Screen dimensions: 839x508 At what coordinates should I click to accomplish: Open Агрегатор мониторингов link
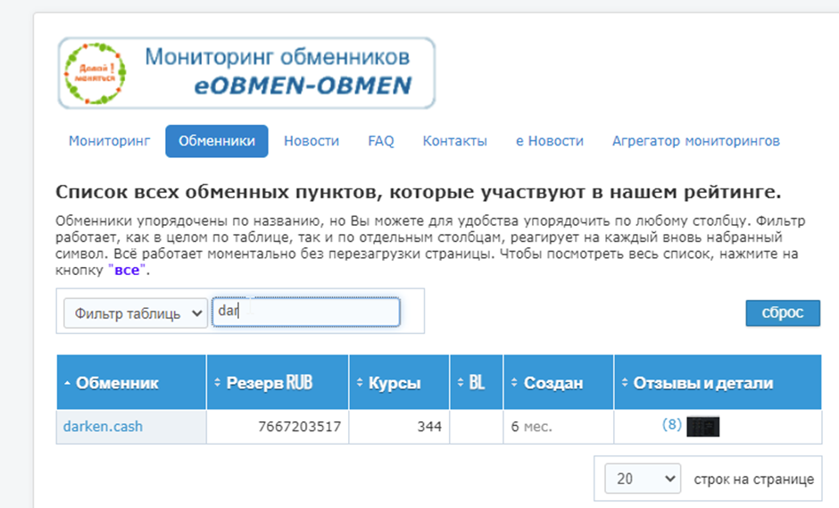coord(695,141)
